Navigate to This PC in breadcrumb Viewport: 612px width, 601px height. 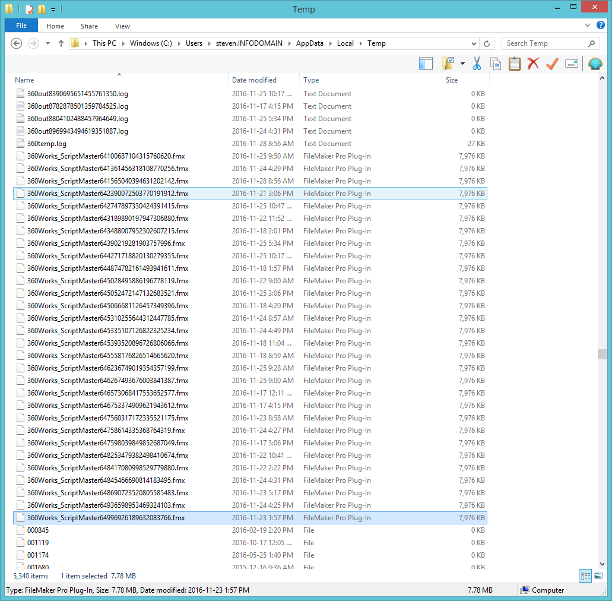tap(104, 43)
